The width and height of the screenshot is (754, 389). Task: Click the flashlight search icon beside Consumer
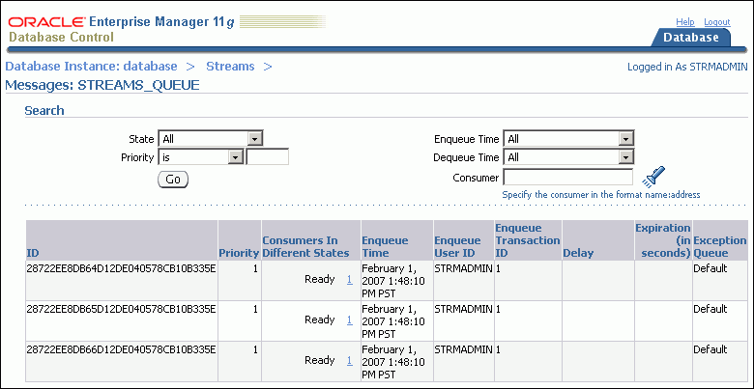click(x=653, y=177)
